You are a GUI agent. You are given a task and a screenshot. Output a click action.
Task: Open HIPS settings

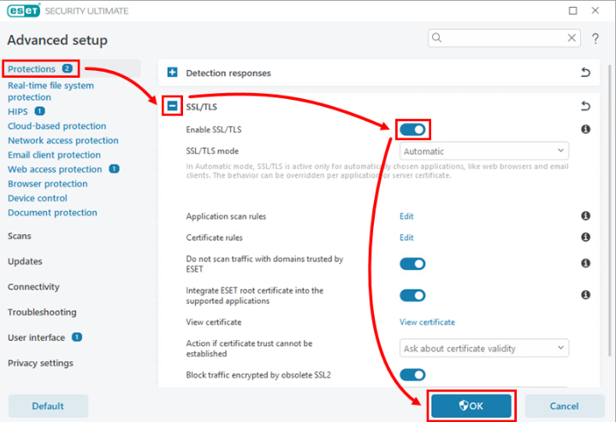(x=18, y=112)
